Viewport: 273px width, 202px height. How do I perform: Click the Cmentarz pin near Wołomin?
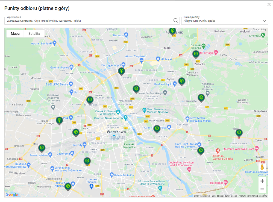(263, 35)
